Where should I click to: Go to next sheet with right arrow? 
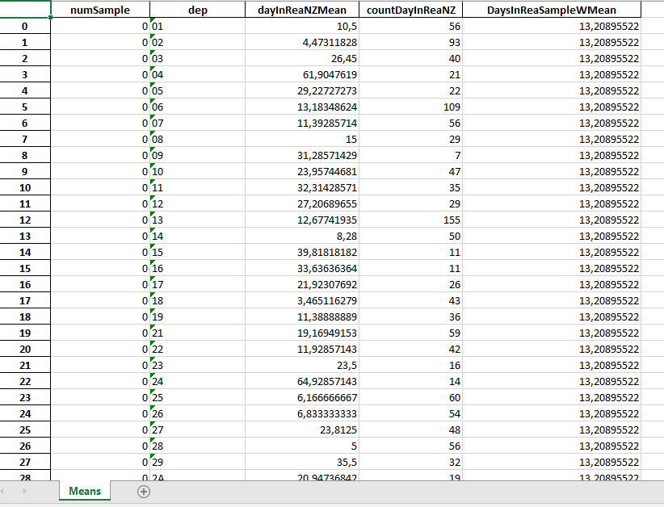24,492
